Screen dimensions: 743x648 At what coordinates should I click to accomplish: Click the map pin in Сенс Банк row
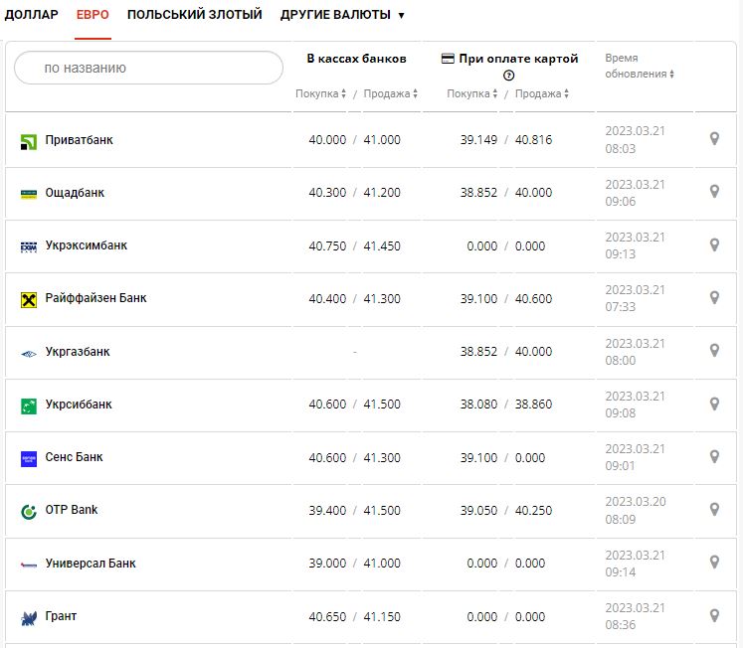pos(714,456)
